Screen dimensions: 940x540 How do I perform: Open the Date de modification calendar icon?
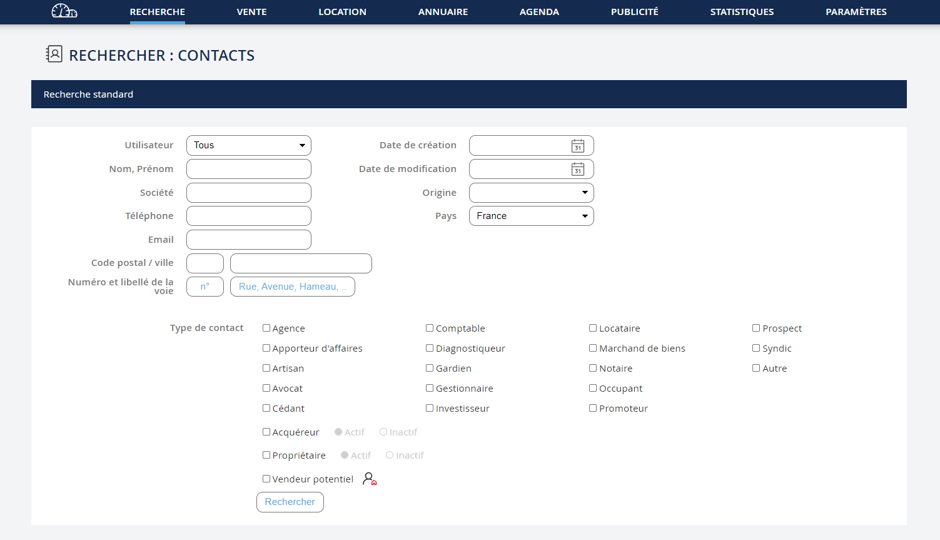pyautogui.click(x=577, y=170)
